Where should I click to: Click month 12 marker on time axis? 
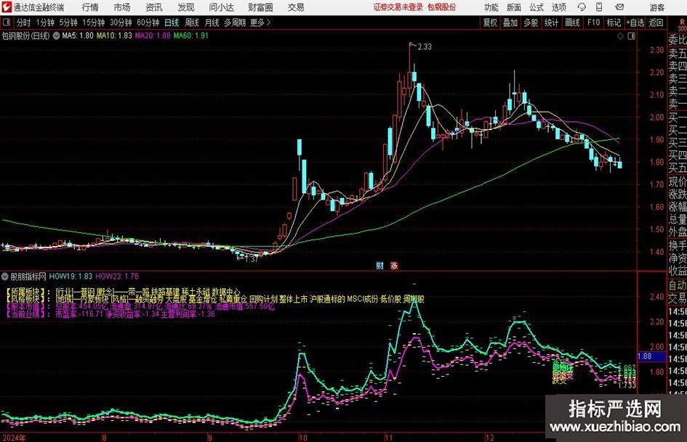pyautogui.click(x=489, y=437)
